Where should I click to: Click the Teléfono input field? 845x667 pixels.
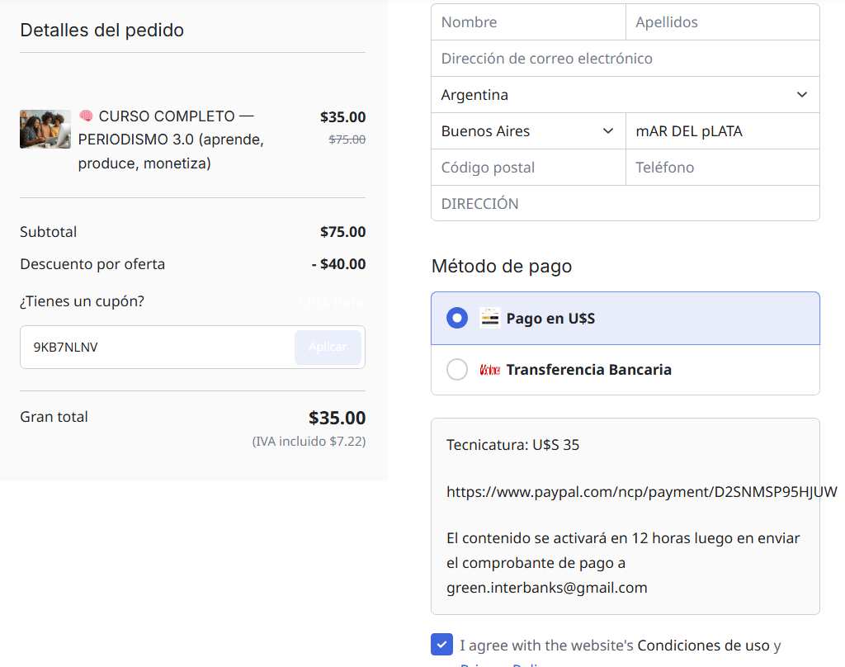(x=723, y=167)
